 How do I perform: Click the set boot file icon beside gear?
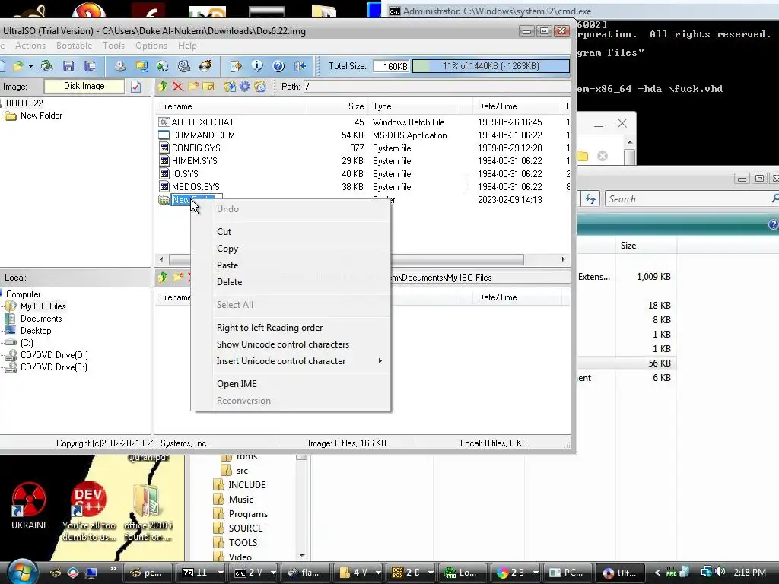click(260, 87)
